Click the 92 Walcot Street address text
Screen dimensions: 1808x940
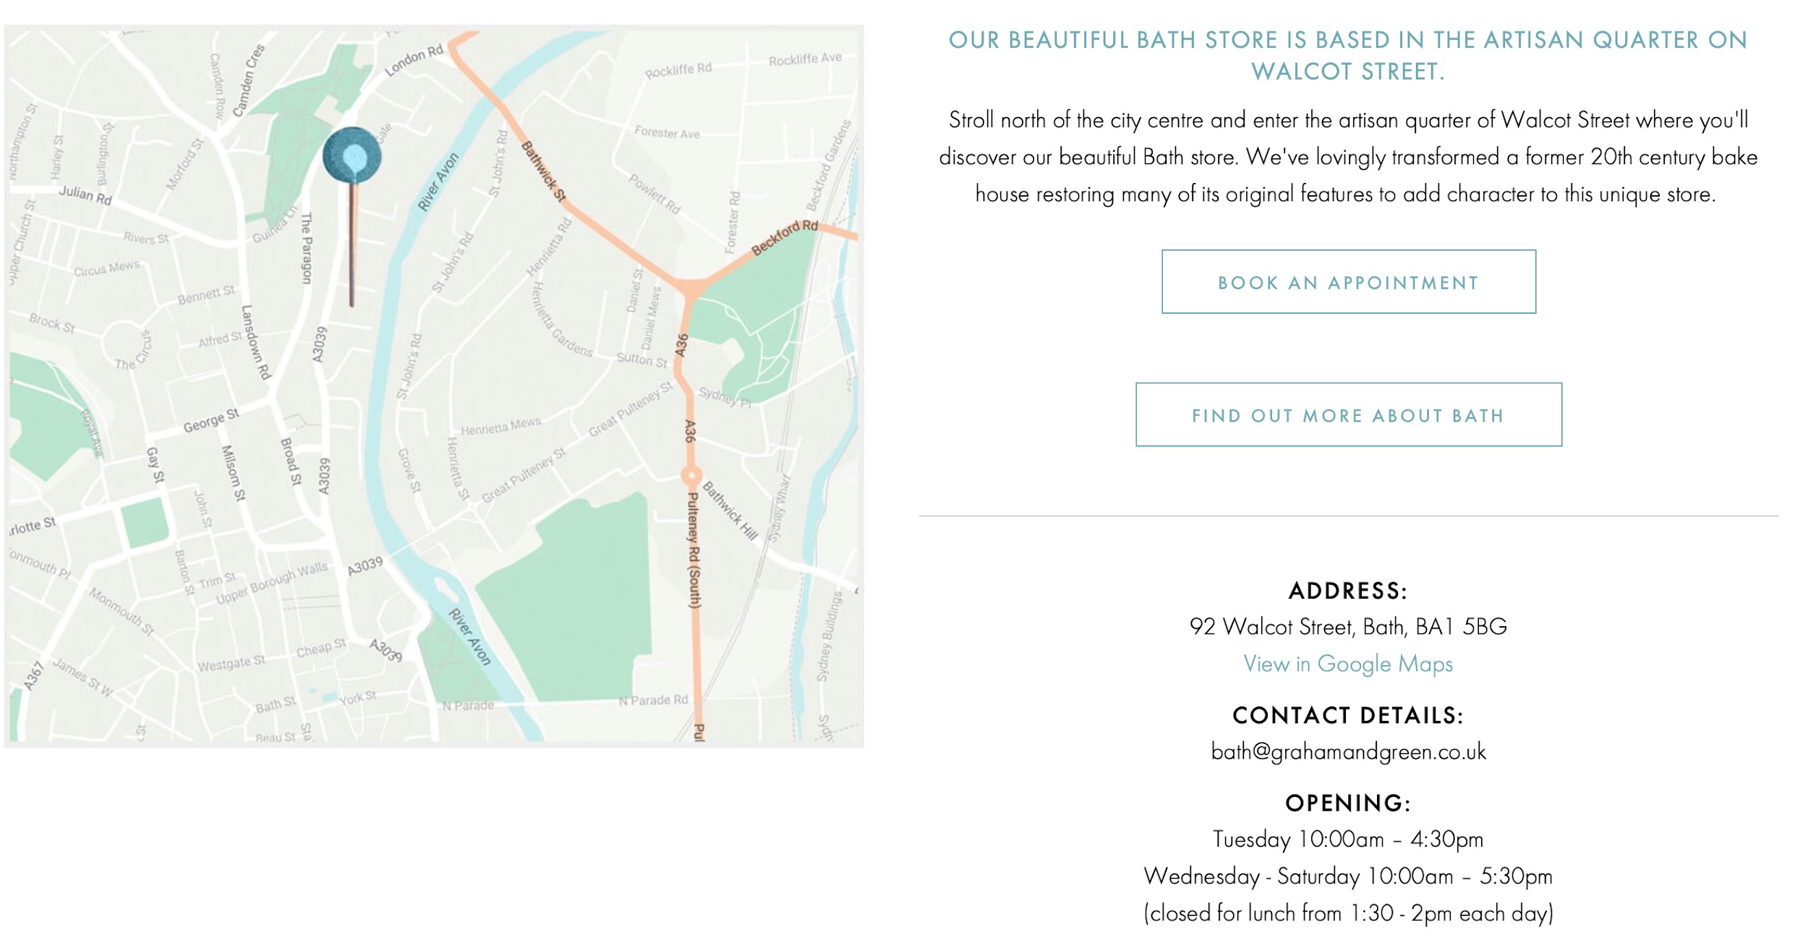[1348, 626]
